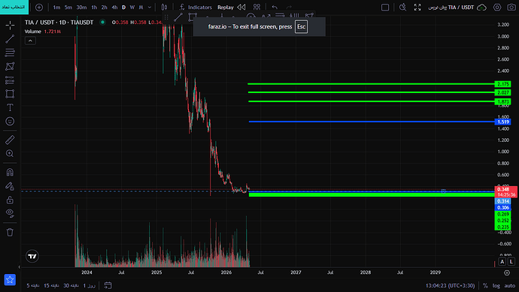The width and height of the screenshot is (519, 292).
Task: Click the add symbol plus icon
Action: pos(39,8)
